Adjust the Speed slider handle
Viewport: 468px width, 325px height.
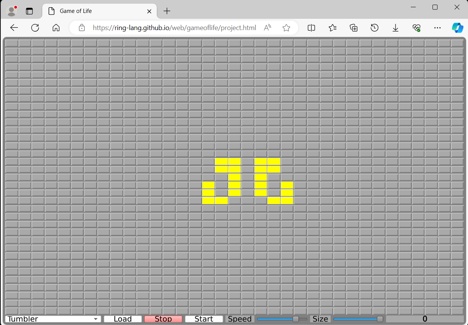point(296,319)
